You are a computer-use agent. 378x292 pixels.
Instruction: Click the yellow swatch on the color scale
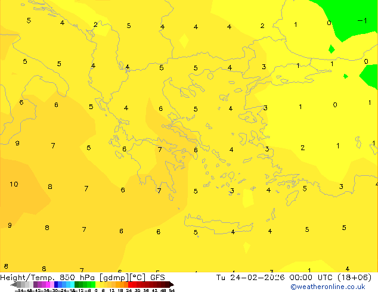point(97,284)
